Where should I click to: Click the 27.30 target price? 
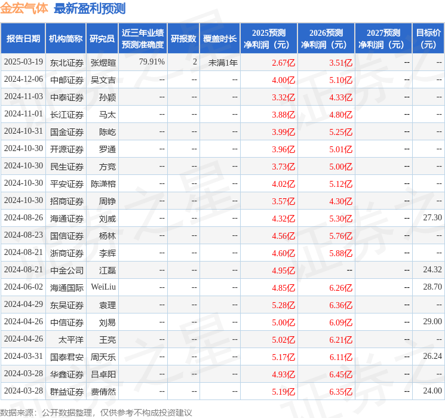432,217
